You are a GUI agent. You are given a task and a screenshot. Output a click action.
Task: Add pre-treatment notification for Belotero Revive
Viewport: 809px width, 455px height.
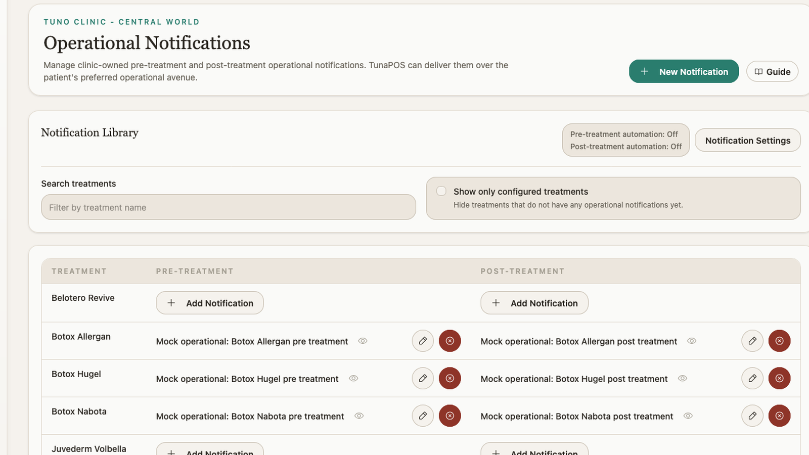pos(210,303)
